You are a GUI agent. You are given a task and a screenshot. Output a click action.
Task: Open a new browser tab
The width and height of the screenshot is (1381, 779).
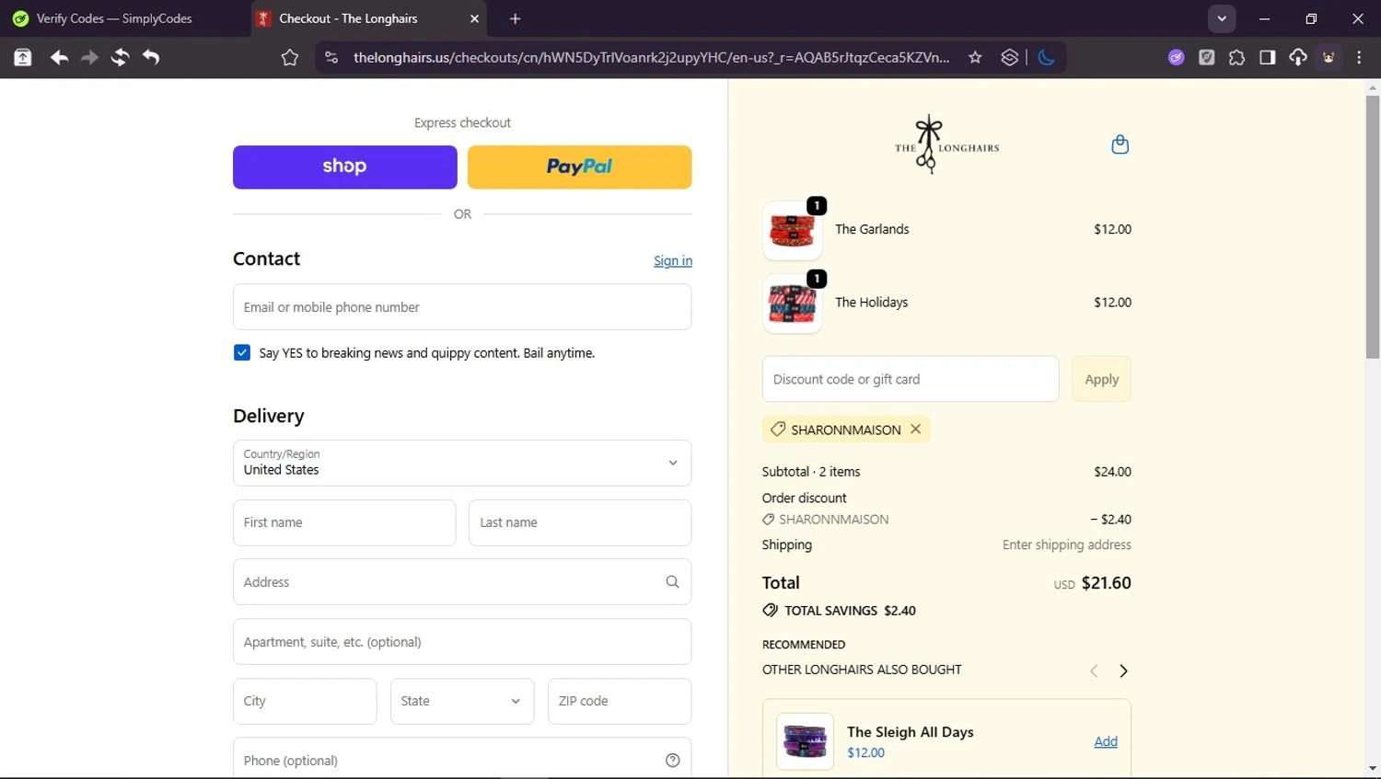tap(516, 18)
